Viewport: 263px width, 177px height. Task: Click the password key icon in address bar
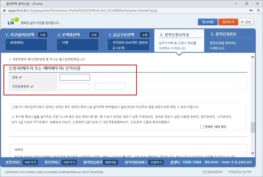251,10
